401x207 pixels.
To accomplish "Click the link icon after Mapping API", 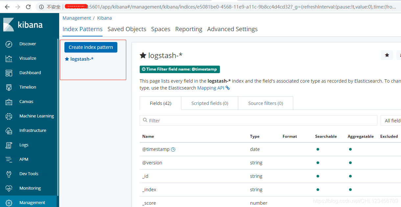I will [x=227, y=88].
